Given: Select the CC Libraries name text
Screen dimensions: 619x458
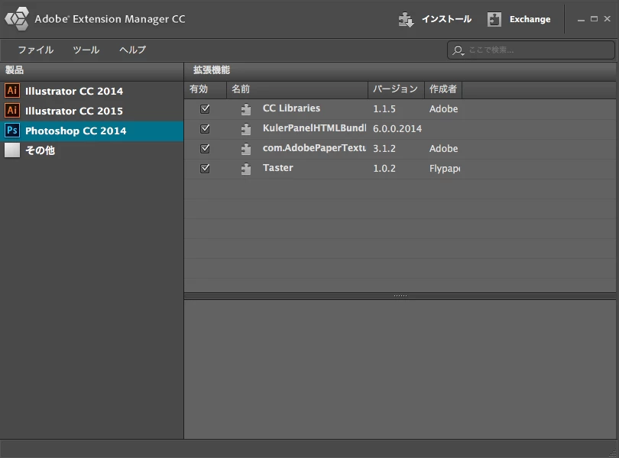Looking at the screenshot, I should click(x=291, y=108).
